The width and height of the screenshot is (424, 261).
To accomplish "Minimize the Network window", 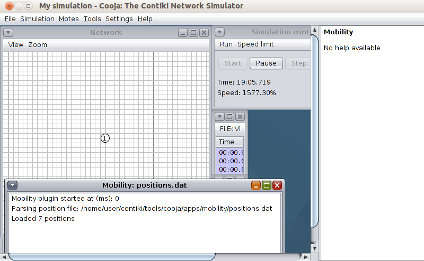I will pos(183,33).
